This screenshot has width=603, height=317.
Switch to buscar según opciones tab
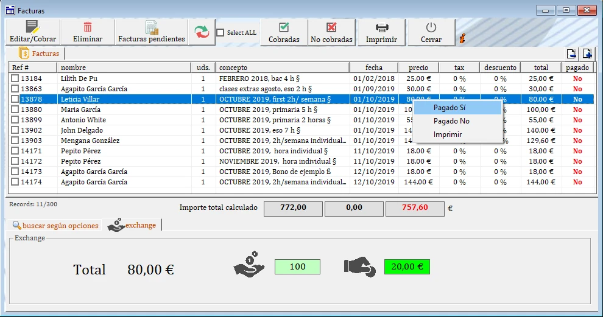point(55,226)
